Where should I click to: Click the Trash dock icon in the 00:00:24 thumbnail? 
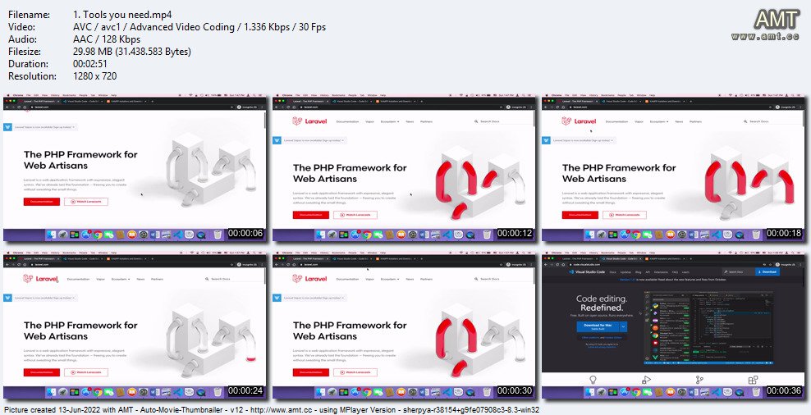(218, 392)
